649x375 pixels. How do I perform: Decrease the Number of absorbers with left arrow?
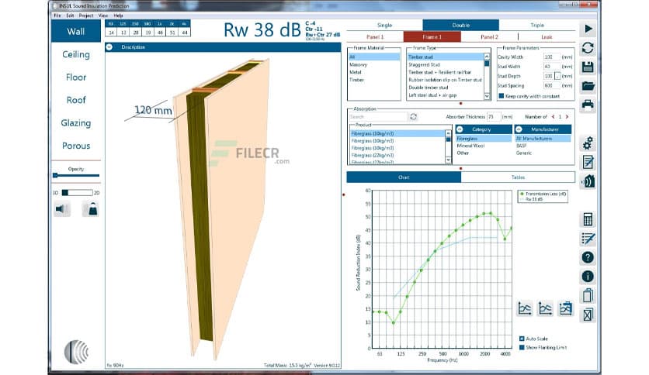tap(553, 117)
